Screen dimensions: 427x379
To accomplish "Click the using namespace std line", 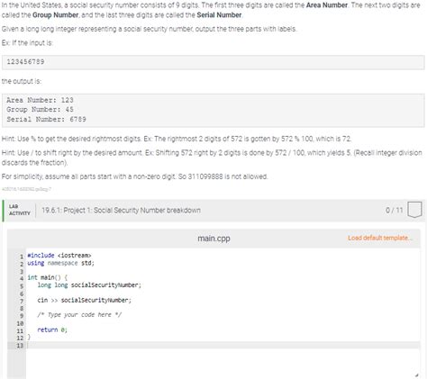I will point(60,263).
